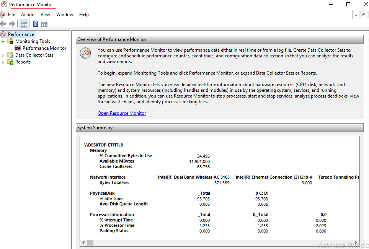This screenshot has width=369, height=249.
Task: Click the Available MBytes label
Action: coord(117,161)
